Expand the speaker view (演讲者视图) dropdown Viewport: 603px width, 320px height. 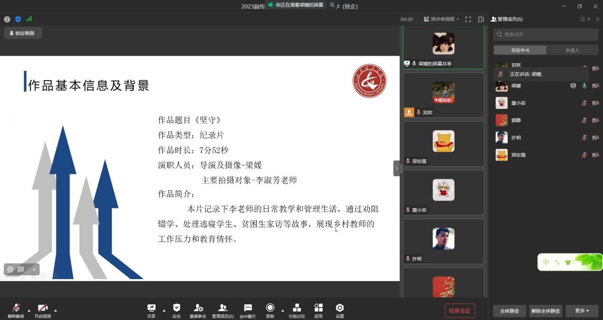coord(442,19)
